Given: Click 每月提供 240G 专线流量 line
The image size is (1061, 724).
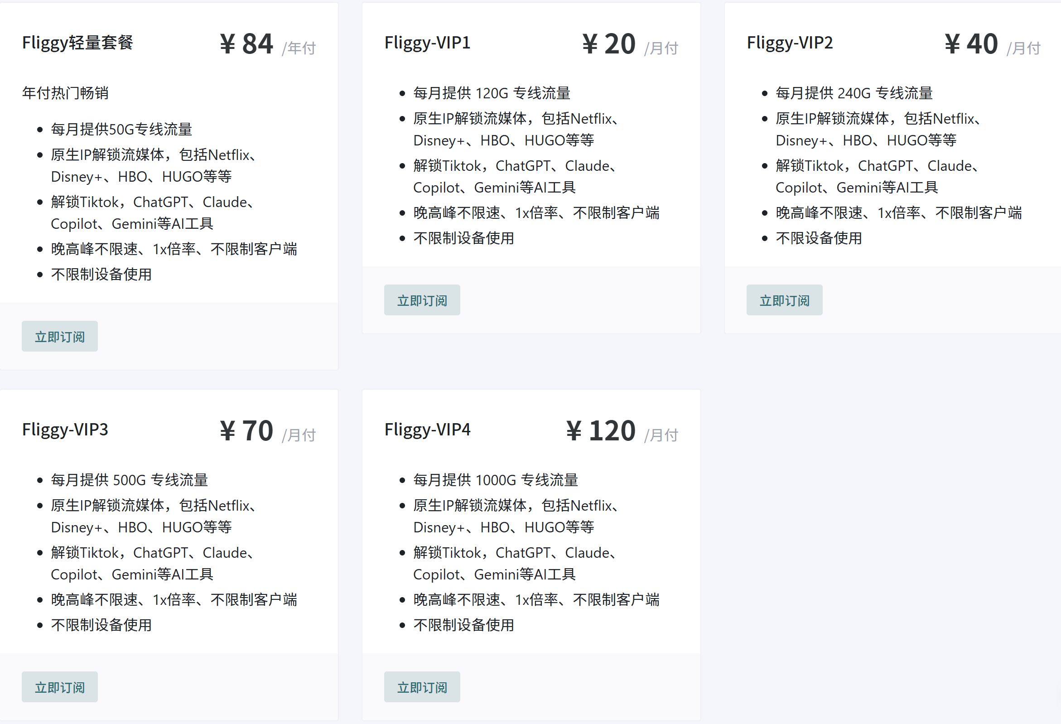Looking at the screenshot, I should click(854, 93).
